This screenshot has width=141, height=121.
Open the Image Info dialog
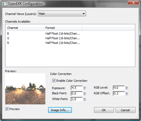(x=60, y=110)
